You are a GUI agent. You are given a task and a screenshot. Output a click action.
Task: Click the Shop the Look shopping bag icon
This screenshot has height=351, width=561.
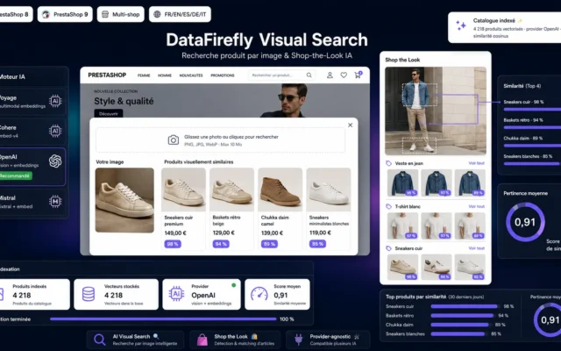(202, 340)
